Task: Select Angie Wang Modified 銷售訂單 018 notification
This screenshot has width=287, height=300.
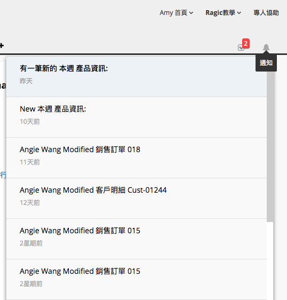Action: (137, 157)
